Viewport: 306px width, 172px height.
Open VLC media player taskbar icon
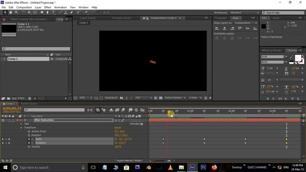pyautogui.click(x=170, y=167)
